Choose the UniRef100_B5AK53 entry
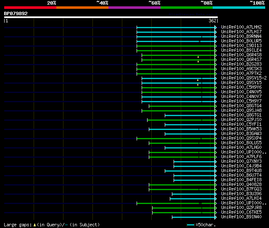The width and height of the screenshot is (269, 228). [241, 129]
